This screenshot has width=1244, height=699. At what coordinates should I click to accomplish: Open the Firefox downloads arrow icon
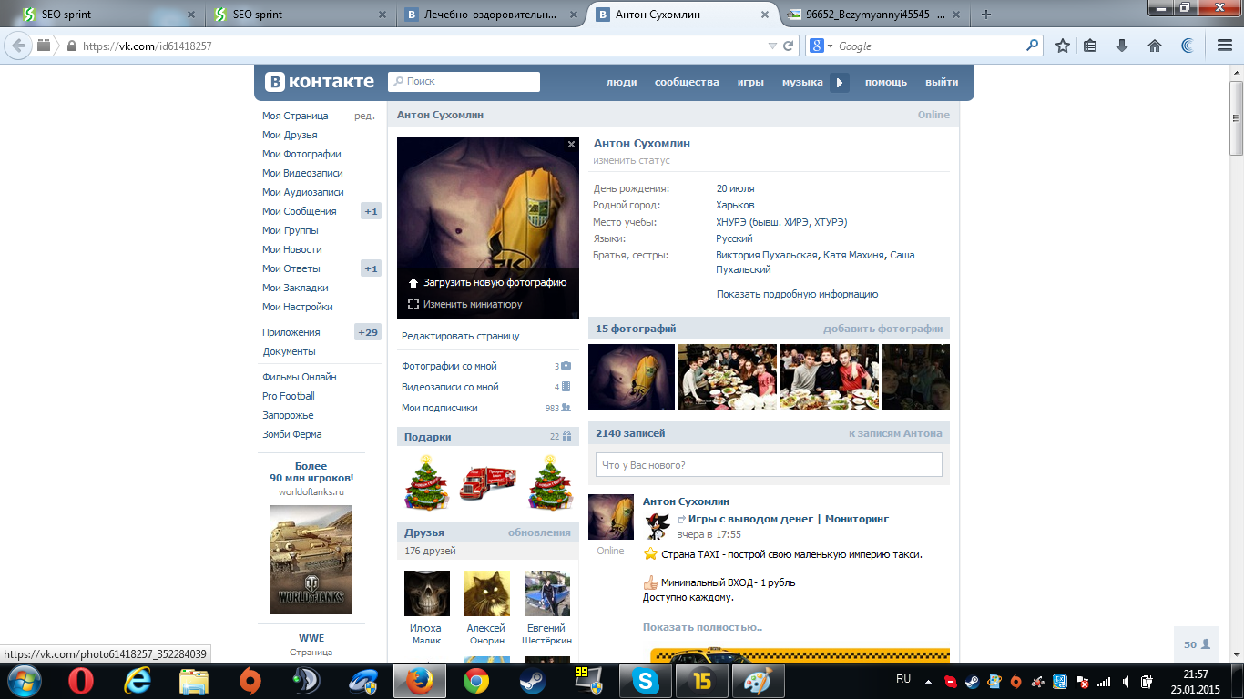point(1122,46)
